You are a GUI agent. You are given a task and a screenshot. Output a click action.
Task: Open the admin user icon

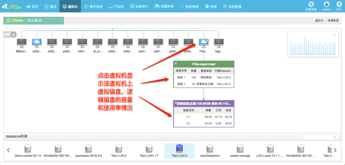326,4
